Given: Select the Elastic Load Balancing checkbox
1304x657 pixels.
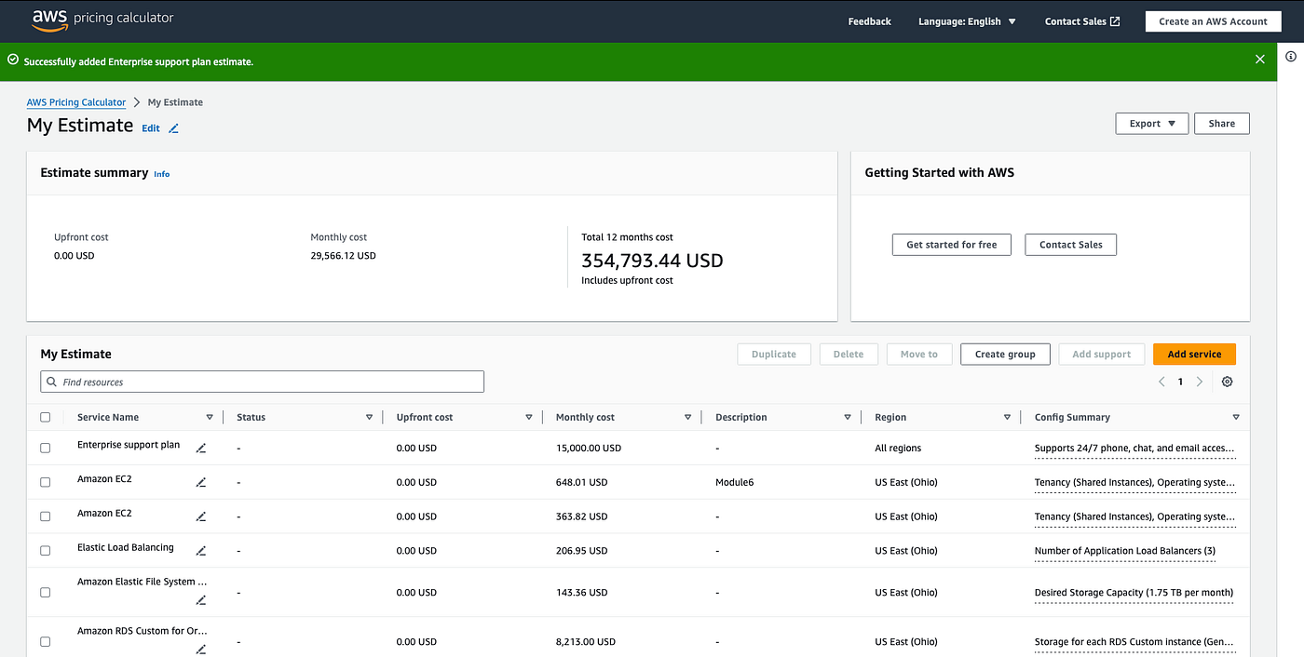Looking at the screenshot, I should pyautogui.click(x=46, y=550).
